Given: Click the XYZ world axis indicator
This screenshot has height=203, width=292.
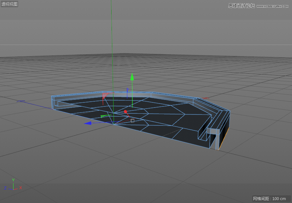Looking at the screenshot, I should [x=13, y=184].
